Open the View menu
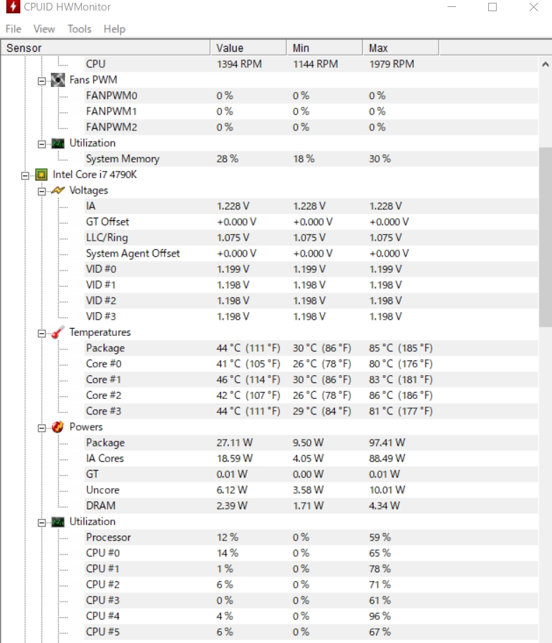This screenshot has height=643, width=552. point(44,29)
